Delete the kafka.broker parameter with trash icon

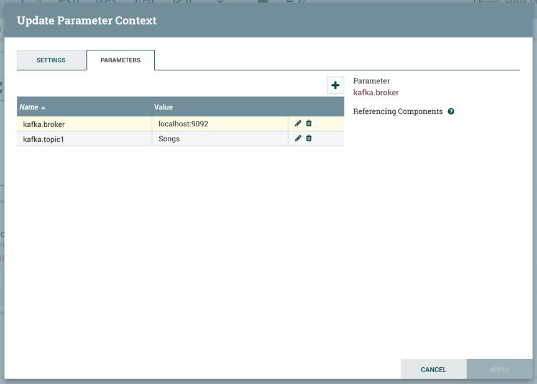coord(309,123)
